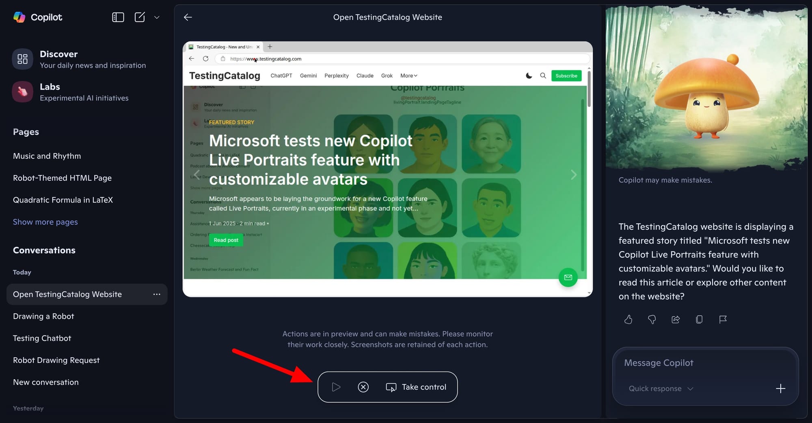Go back using the header left arrow
Screen dimensions: 812x423
[x=188, y=17]
